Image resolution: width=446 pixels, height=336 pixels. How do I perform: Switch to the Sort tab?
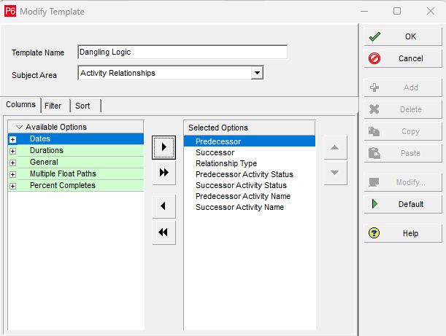tap(82, 106)
